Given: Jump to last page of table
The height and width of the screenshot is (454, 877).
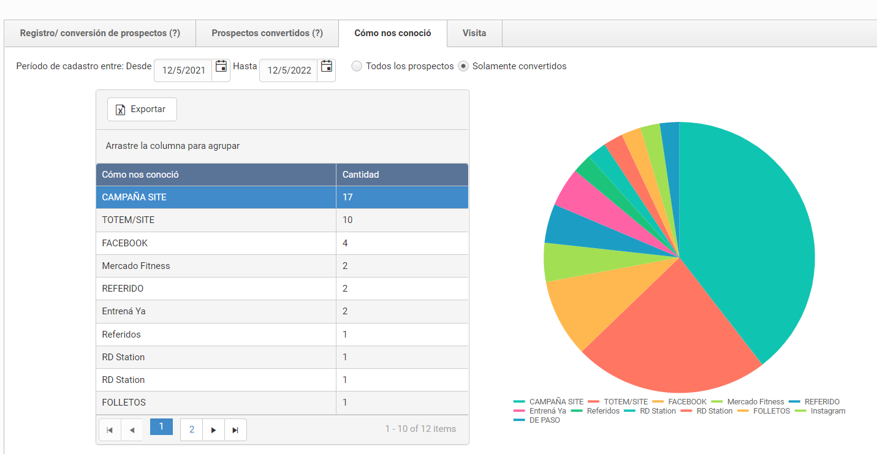Looking at the screenshot, I should point(235,430).
